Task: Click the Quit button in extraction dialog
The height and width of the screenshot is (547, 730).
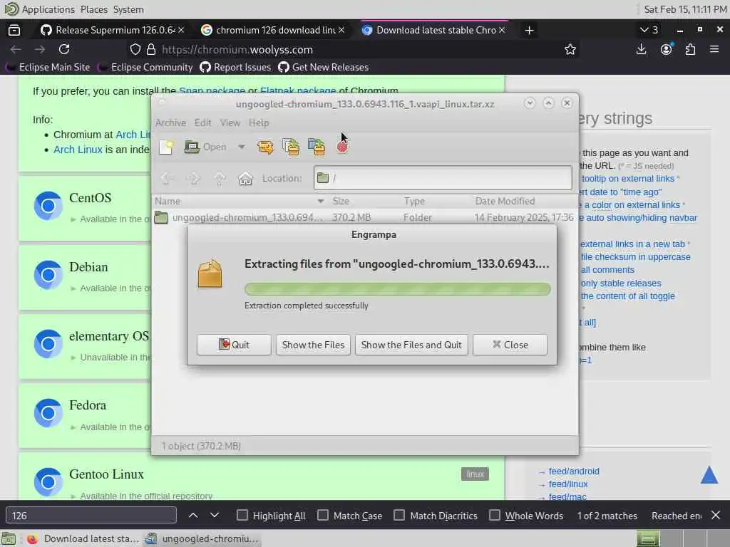Action: (234, 345)
